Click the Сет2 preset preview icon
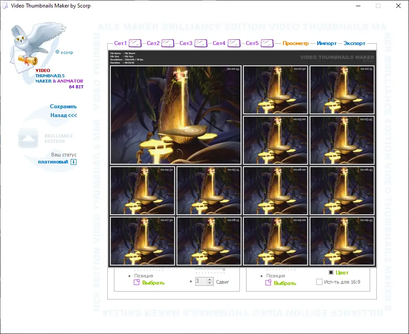Viewport: 409px width, 334px height. (x=168, y=43)
